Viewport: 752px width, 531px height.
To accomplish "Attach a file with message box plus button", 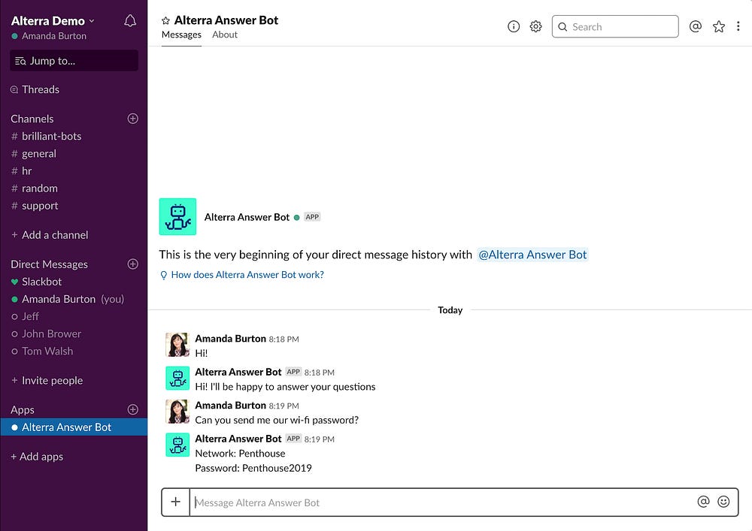I will tap(175, 502).
